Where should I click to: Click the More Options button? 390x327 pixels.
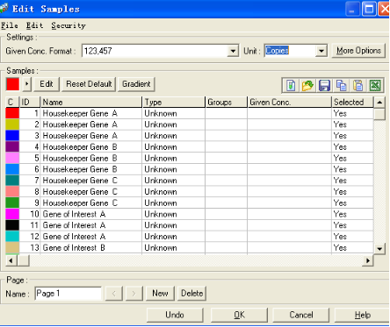coord(358,51)
